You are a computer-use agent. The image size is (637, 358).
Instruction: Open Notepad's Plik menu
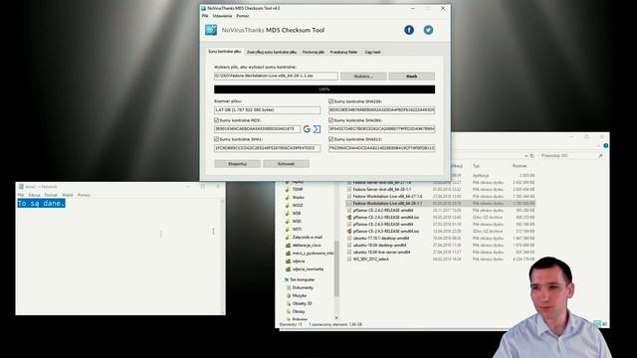click(21, 195)
